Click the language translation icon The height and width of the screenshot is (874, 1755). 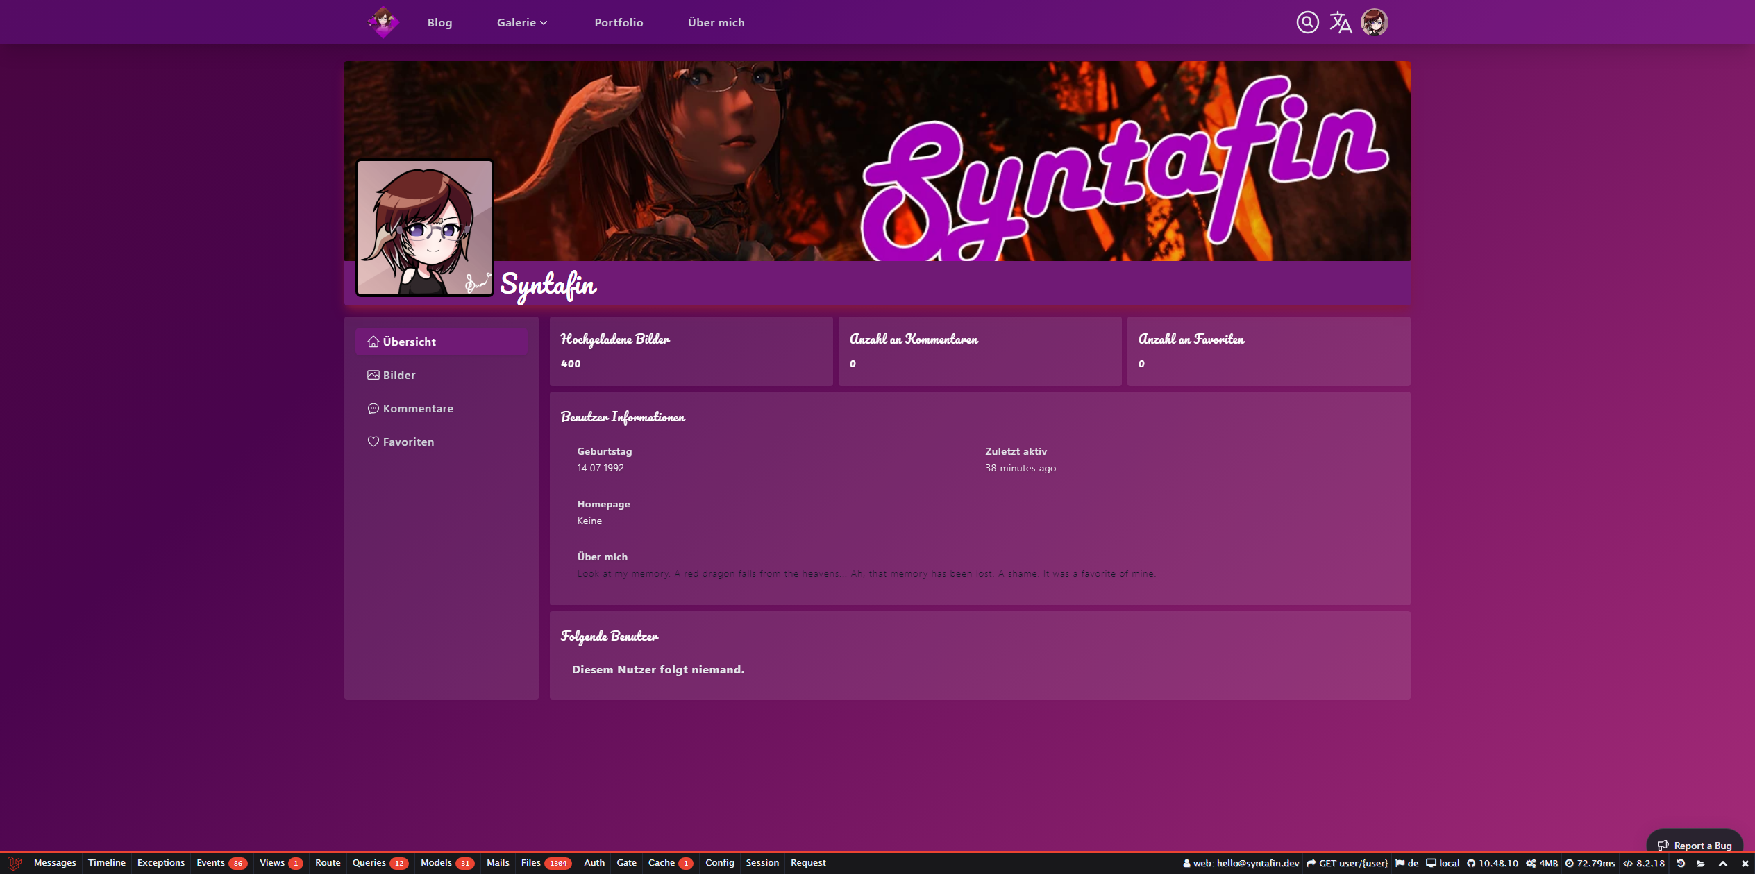point(1341,22)
